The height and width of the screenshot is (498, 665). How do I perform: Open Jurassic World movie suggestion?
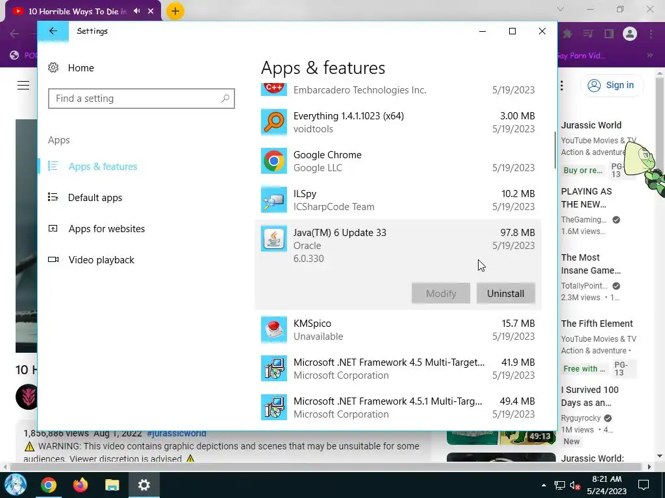point(591,125)
